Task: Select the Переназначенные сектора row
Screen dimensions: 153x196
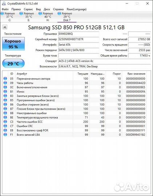Action: point(75,79)
